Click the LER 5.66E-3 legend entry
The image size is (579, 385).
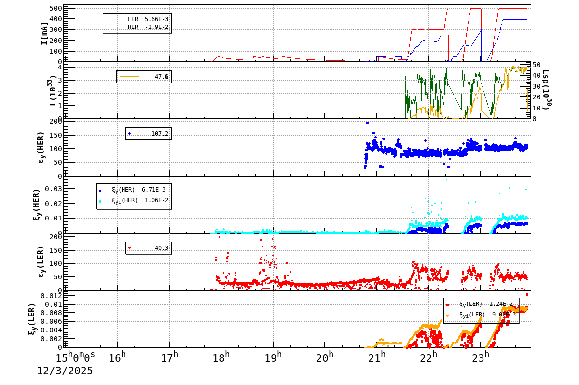(137, 19)
